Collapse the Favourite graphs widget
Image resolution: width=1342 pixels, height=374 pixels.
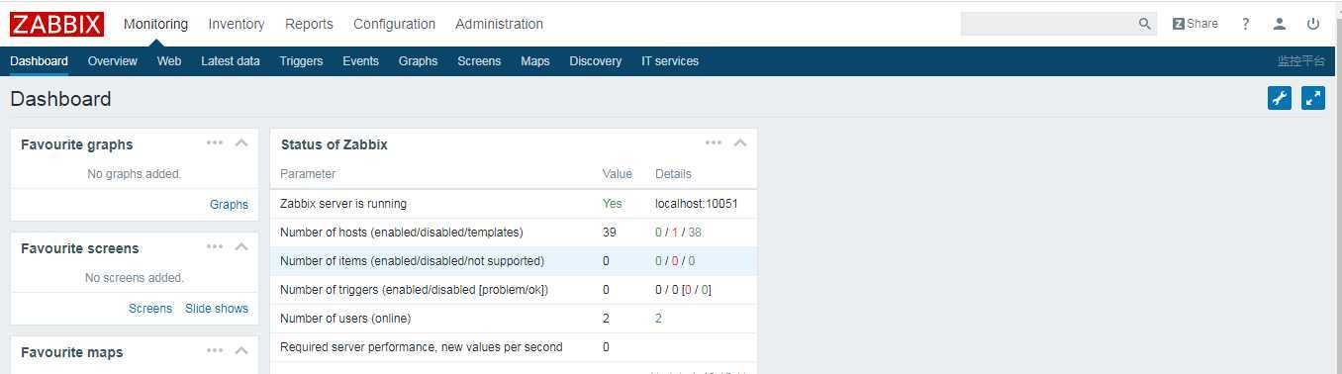click(241, 143)
